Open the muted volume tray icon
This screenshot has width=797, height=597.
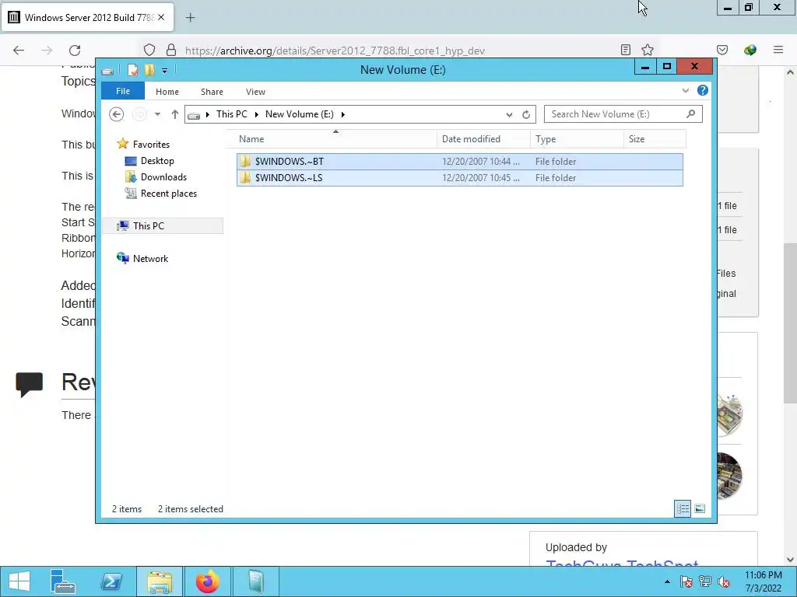[x=724, y=581]
